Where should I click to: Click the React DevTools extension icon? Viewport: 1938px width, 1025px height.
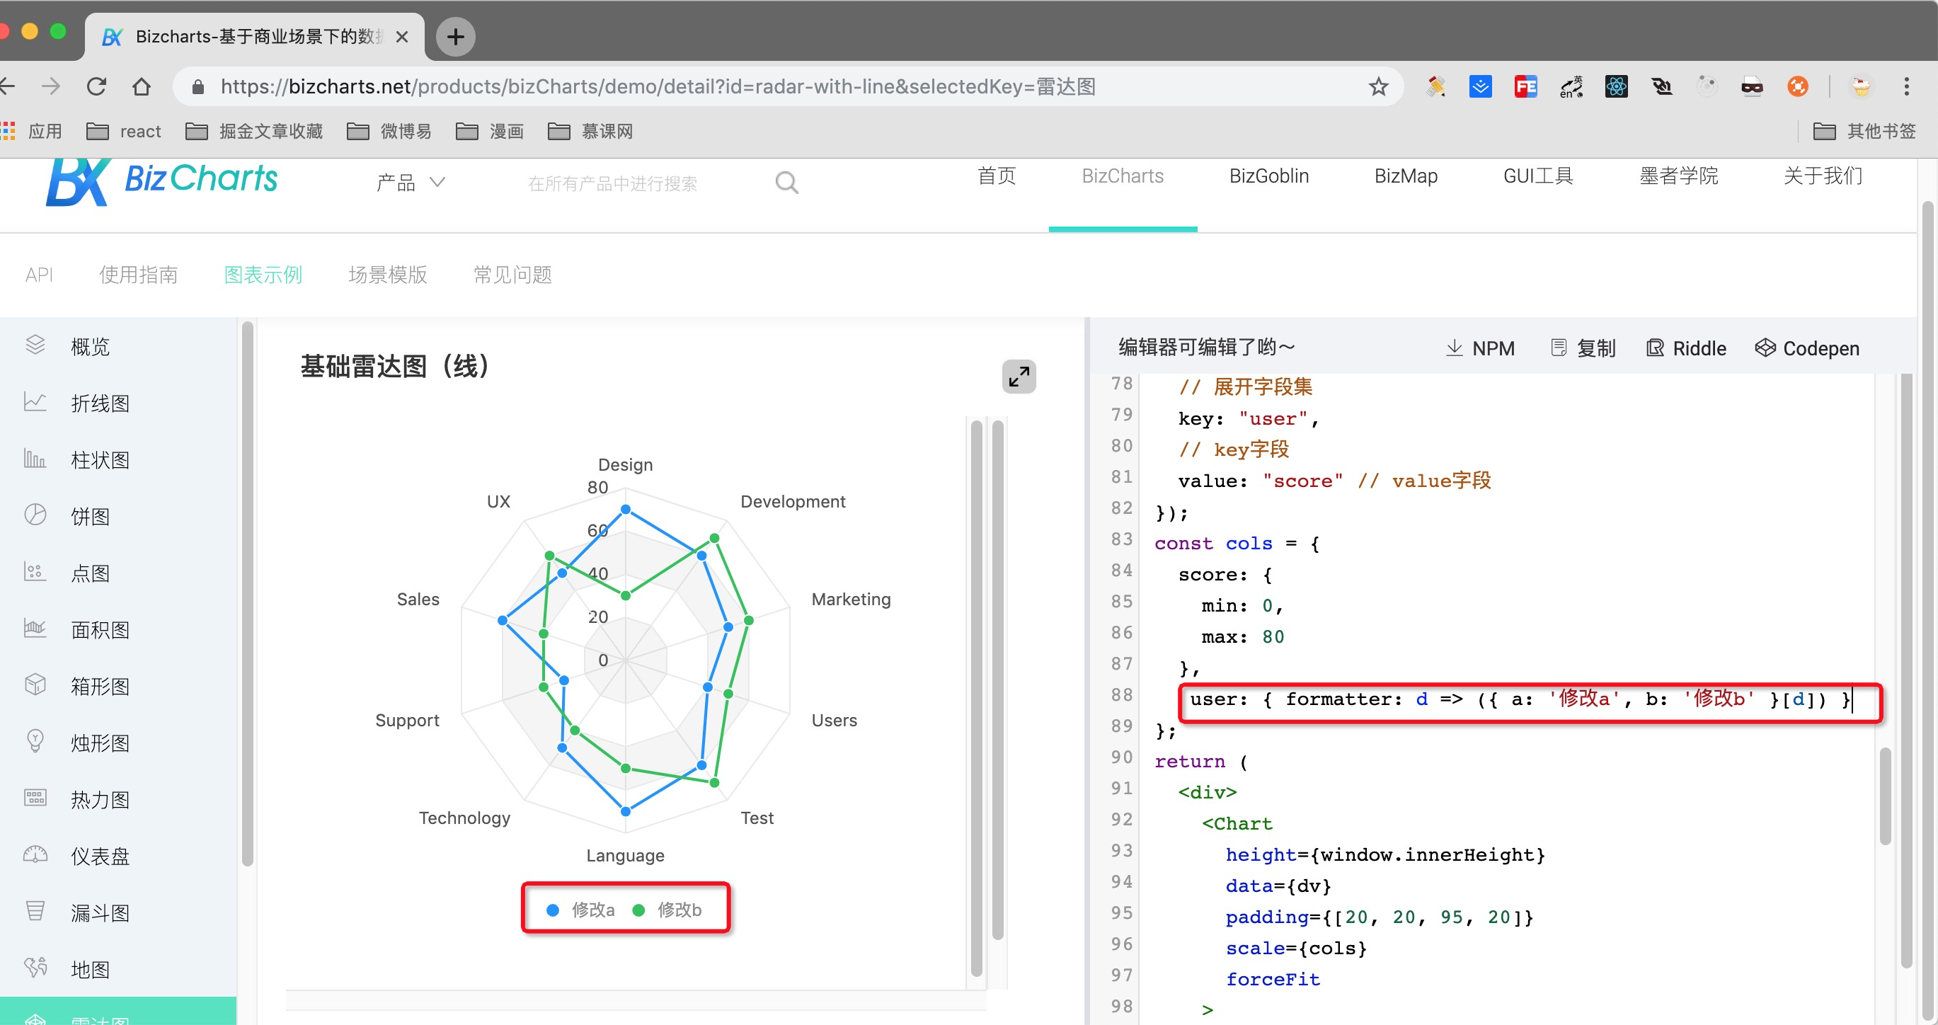coord(1616,86)
